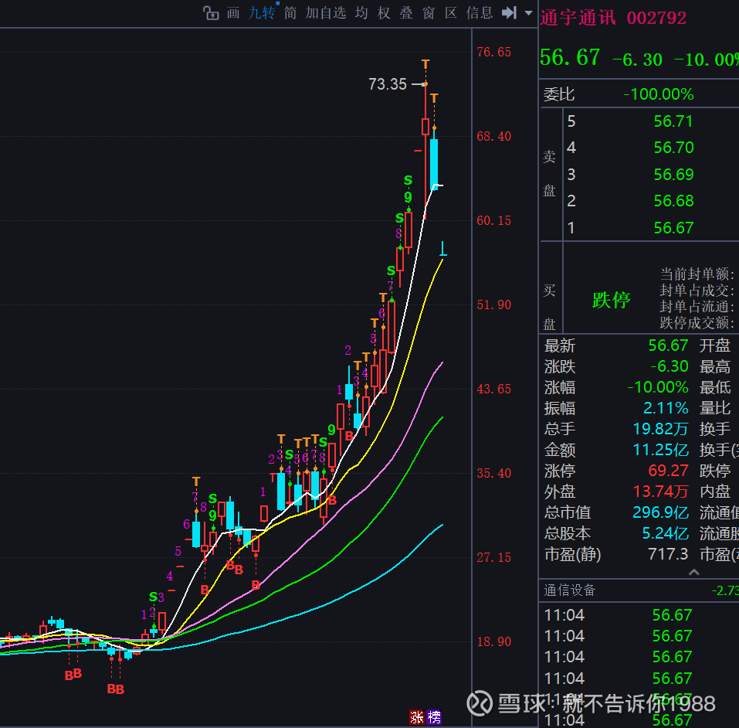The image size is (739, 728).
Task: Click the 市盈(静) value 717.3
Action: pos(668,553)
